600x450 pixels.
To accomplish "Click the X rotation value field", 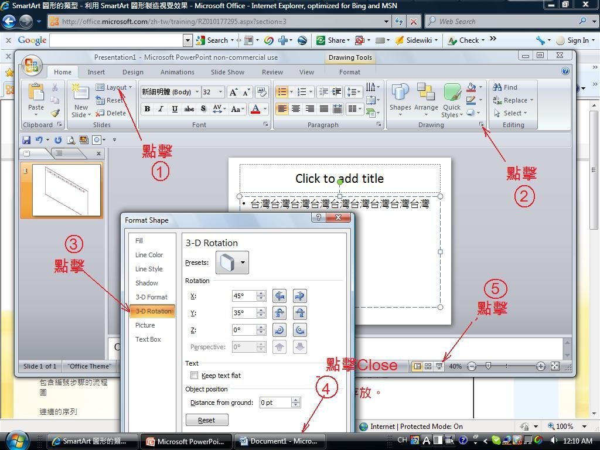I will pyautogui.click(x=244, y=296).
